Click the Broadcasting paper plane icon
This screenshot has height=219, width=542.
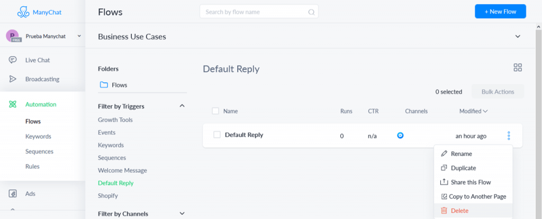[x=13, y=79]
